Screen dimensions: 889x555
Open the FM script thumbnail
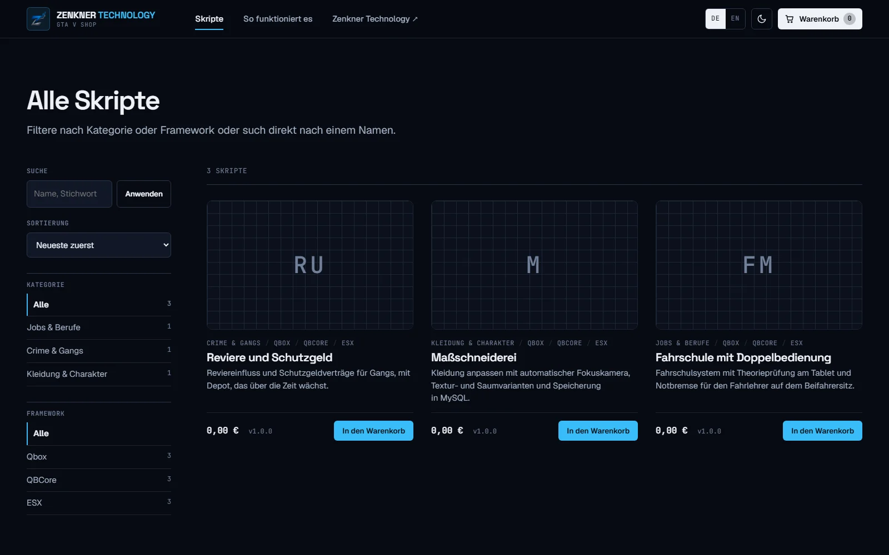[x=759, y=265]
